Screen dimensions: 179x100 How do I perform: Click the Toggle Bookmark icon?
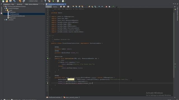(x=95, y=7)
